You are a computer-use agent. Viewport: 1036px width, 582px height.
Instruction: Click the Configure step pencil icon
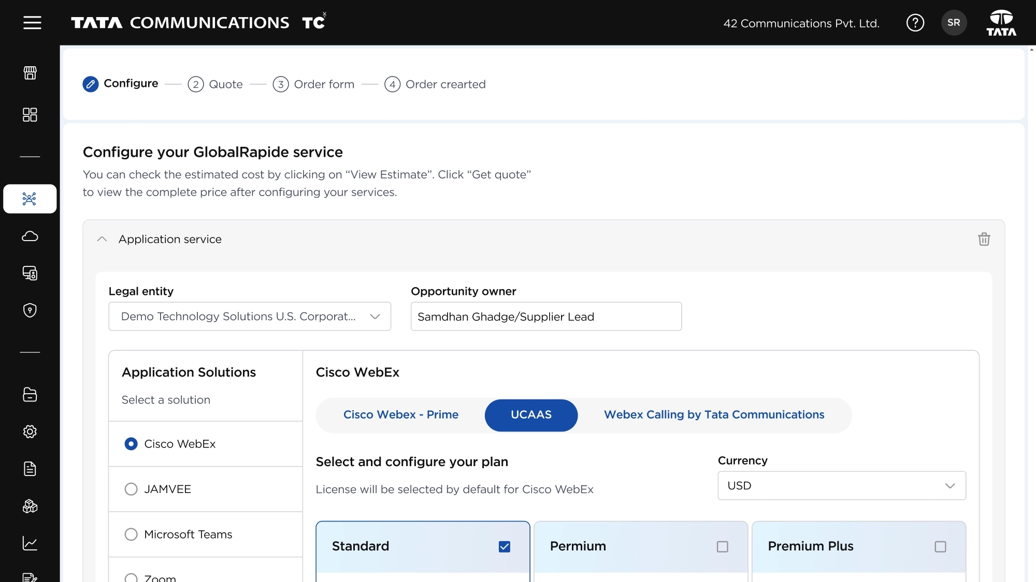[x=91, y=84]
